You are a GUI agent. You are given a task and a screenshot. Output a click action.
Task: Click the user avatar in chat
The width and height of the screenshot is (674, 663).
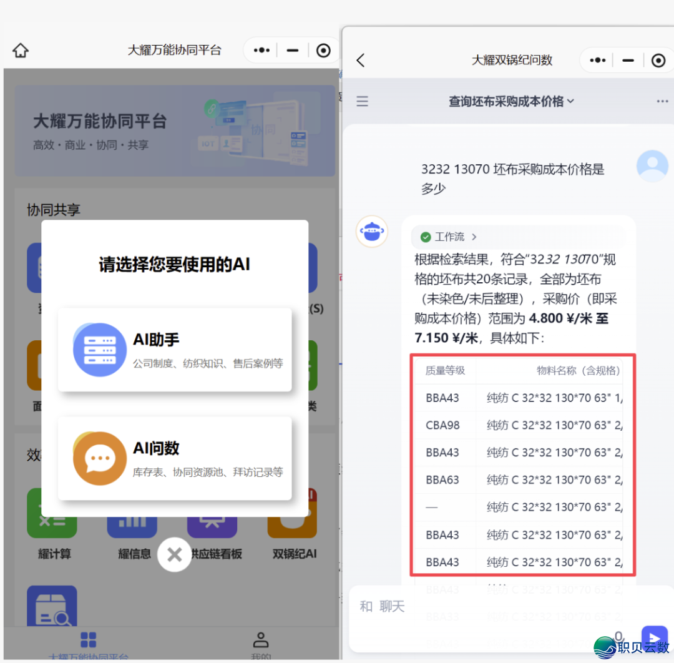(x=652, y=166)
